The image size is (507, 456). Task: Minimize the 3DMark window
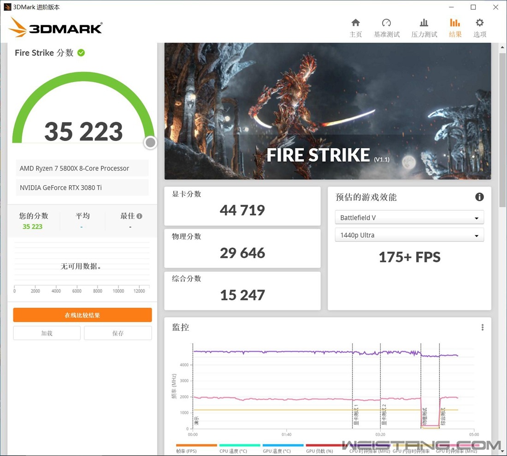click(452, 7)
